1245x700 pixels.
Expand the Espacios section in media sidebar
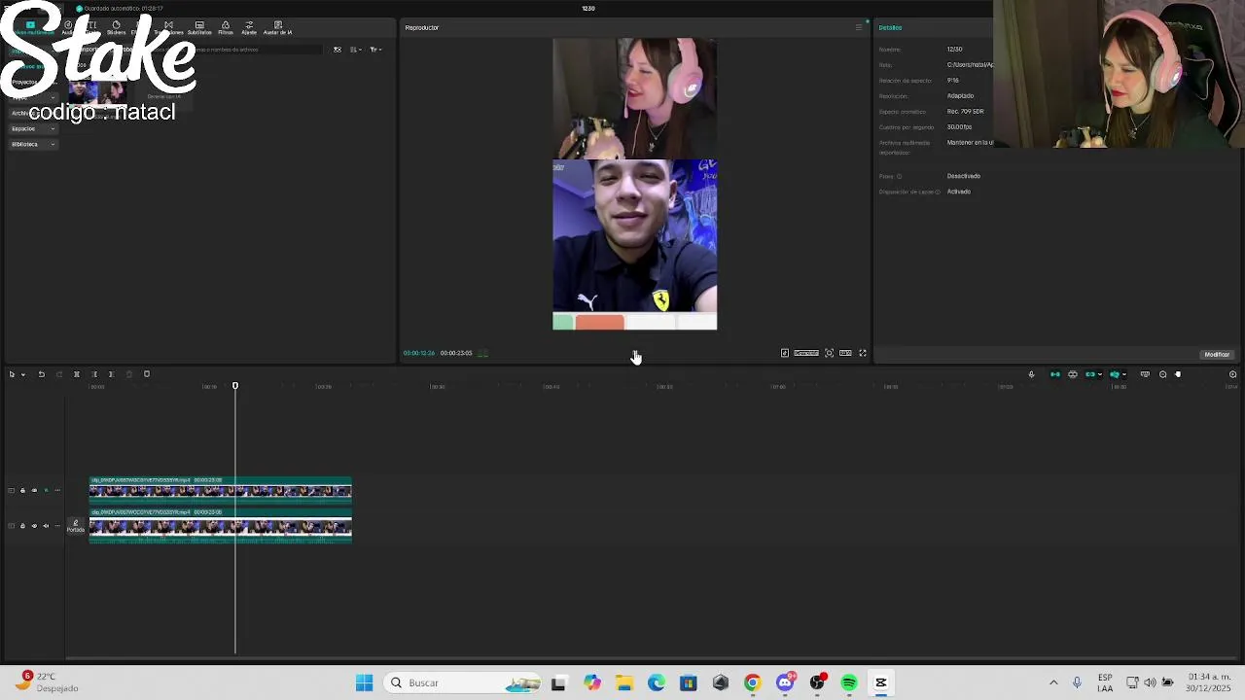click(33, 128)
